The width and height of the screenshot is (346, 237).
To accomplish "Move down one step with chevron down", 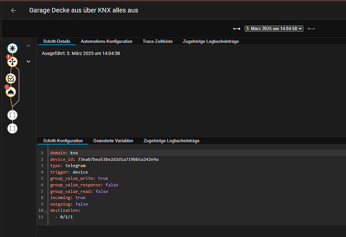I will click(29, 62).
